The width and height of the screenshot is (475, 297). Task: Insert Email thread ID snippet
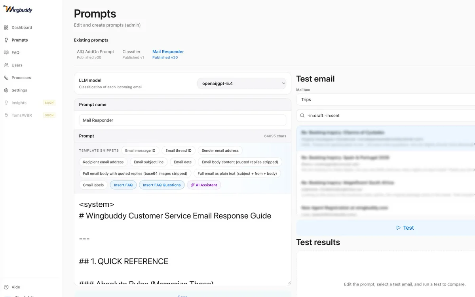[x=179, y=150]
